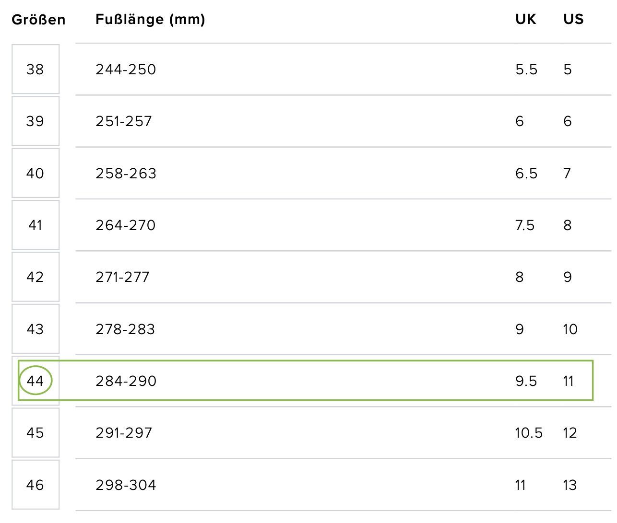Image resolution: width=617 pixels, height=523 pixels.
Task: Click the Fußlänge (mm) header
Action: click(150, 19)
